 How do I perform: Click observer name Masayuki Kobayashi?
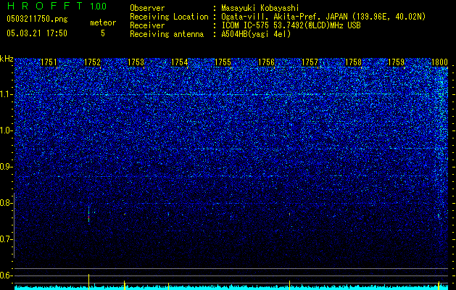point(260,8)
